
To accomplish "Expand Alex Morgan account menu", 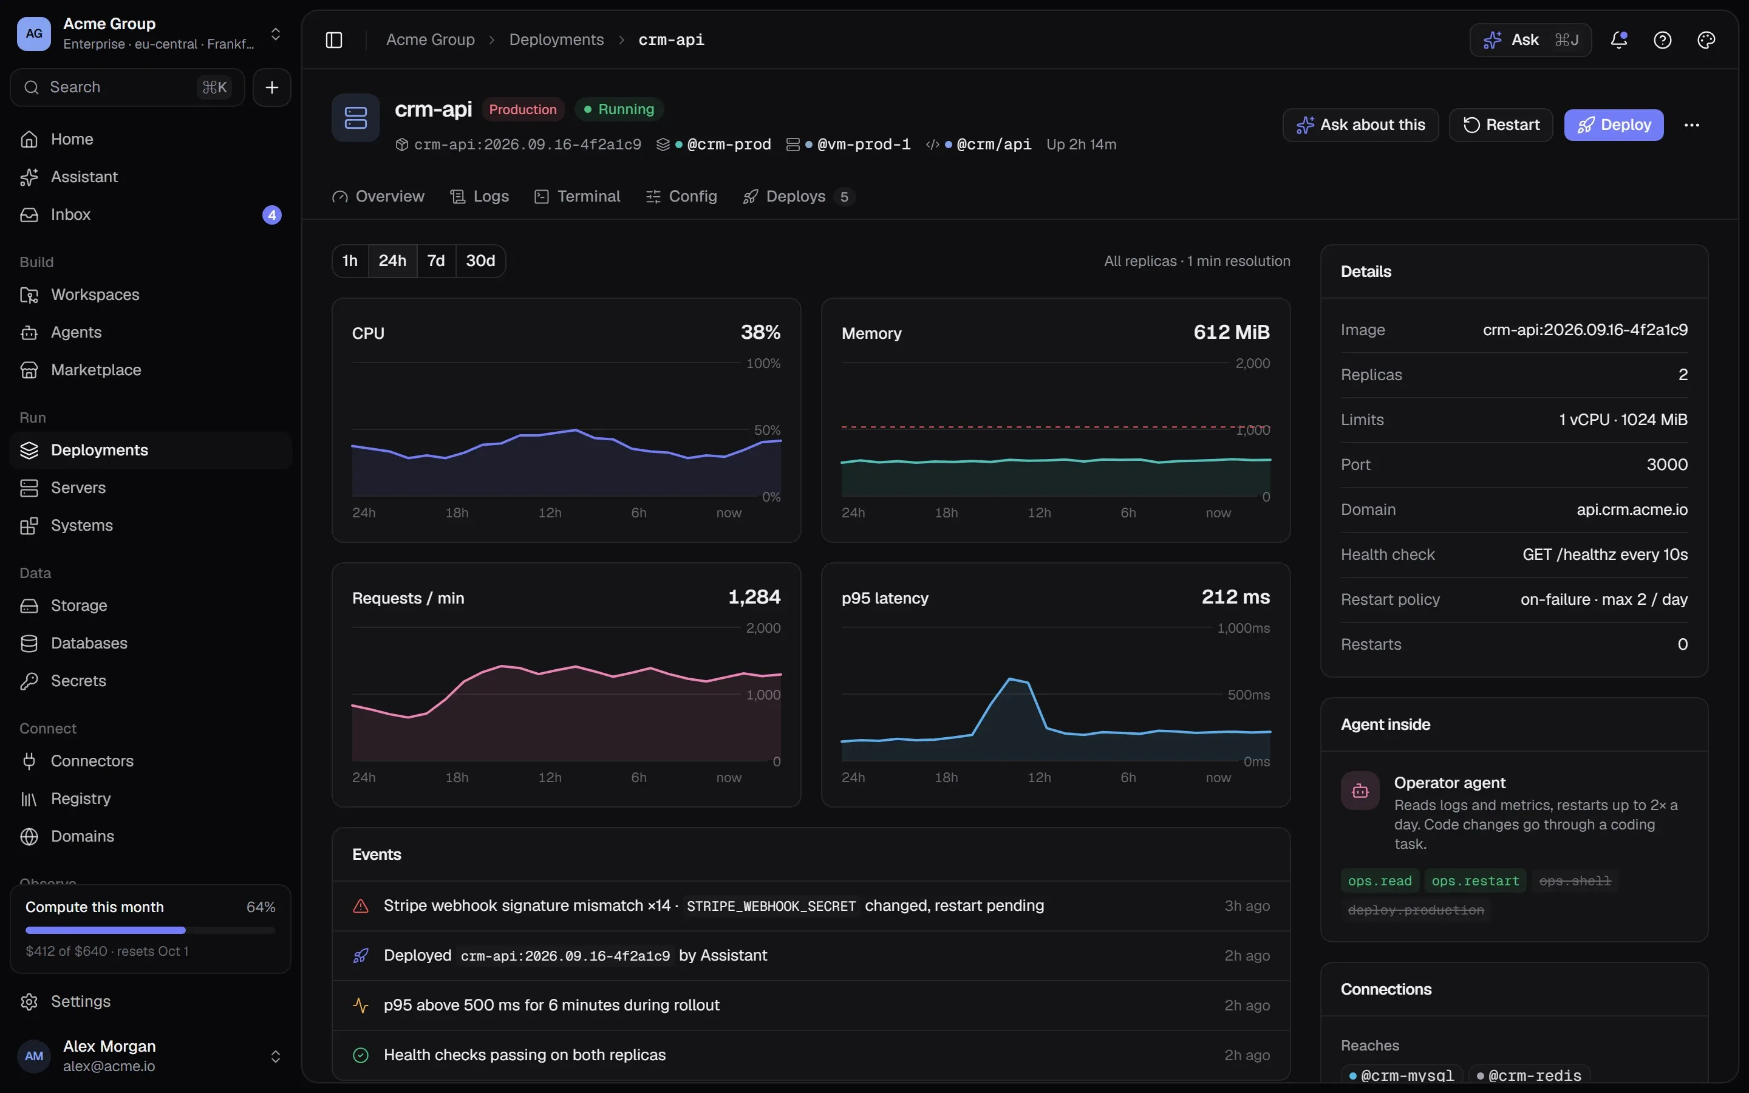I will tap(275, 1056).
